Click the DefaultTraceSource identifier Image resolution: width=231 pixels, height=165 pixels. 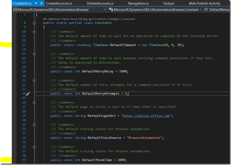pos(104,138)
